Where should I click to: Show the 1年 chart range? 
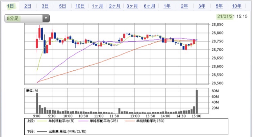pyautogui.click(x=167, y=6)
